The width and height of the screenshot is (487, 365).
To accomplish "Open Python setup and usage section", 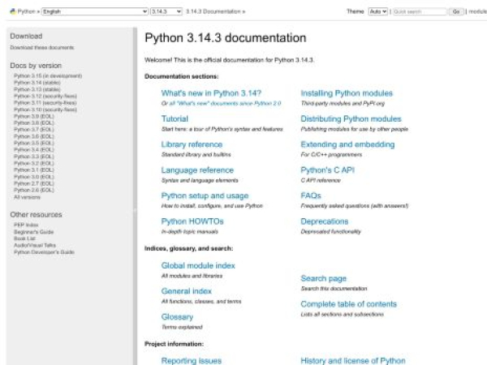I will tap(205, 195).
